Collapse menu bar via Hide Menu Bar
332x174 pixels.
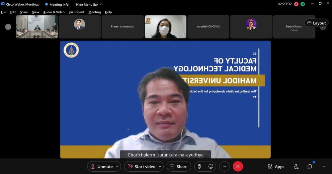coord(89,4)
